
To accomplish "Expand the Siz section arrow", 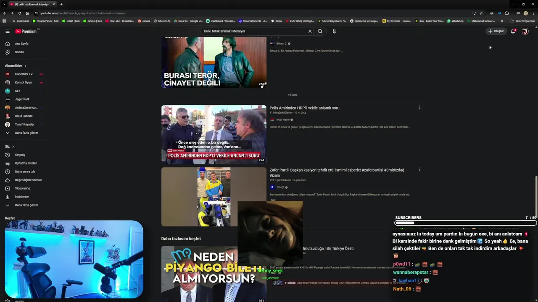I will point(13,146).
